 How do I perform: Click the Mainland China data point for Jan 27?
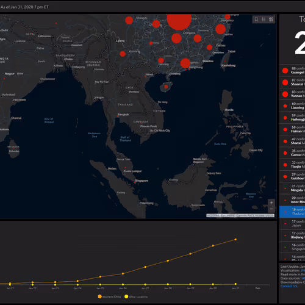pos(145,267)
